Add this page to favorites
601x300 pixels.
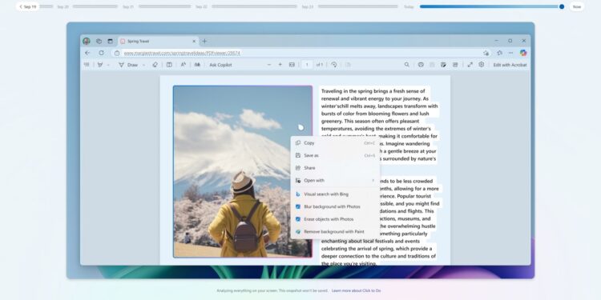click(486, 53)
